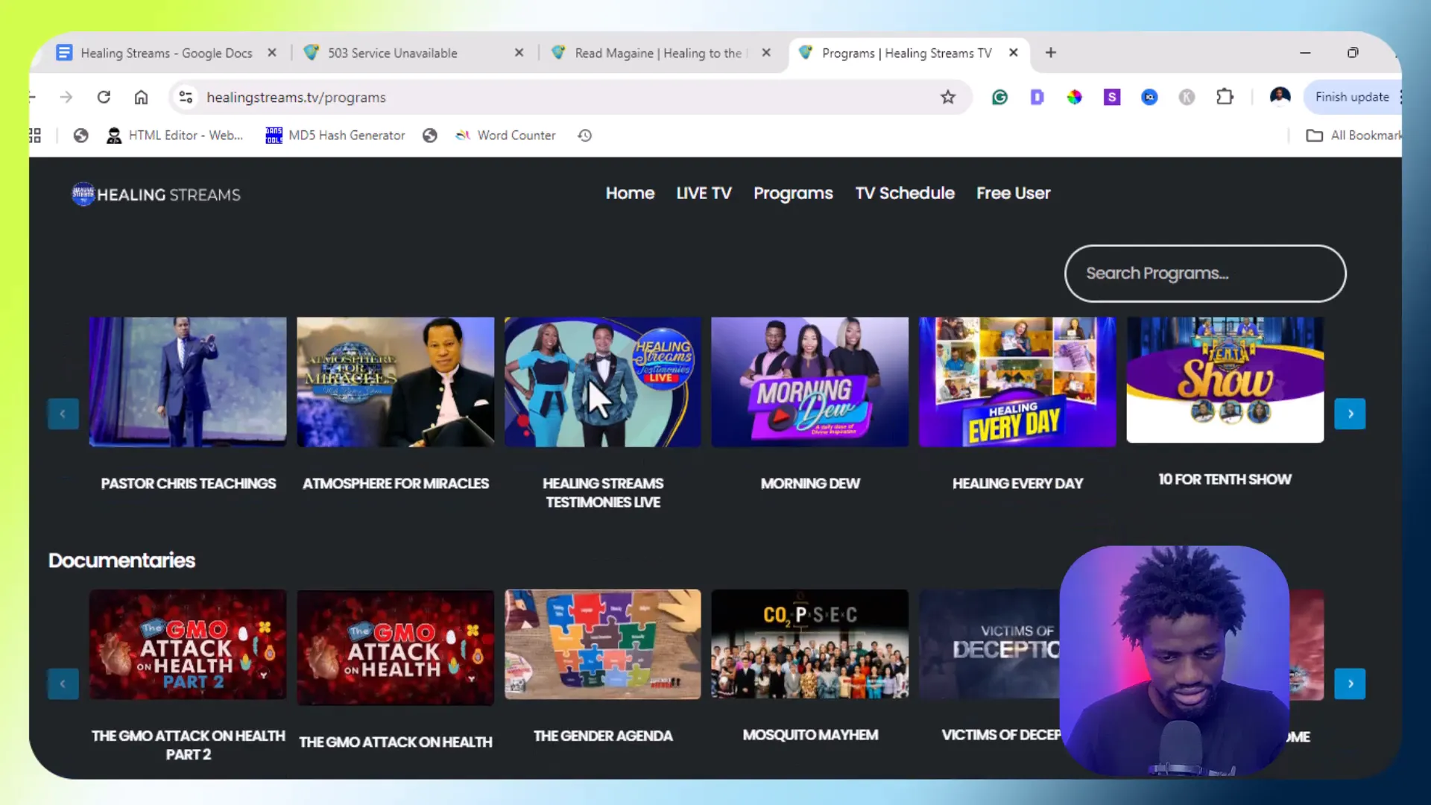Open The Gender Agenda puzzle thumbnail
This screenshot has height=805, width=1431.
coord(602,645)
